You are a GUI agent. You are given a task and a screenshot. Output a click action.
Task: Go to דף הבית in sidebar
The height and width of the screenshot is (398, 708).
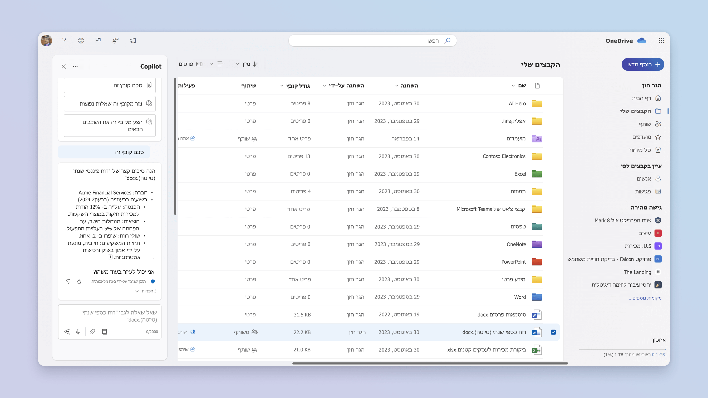[x=646, y=98]
